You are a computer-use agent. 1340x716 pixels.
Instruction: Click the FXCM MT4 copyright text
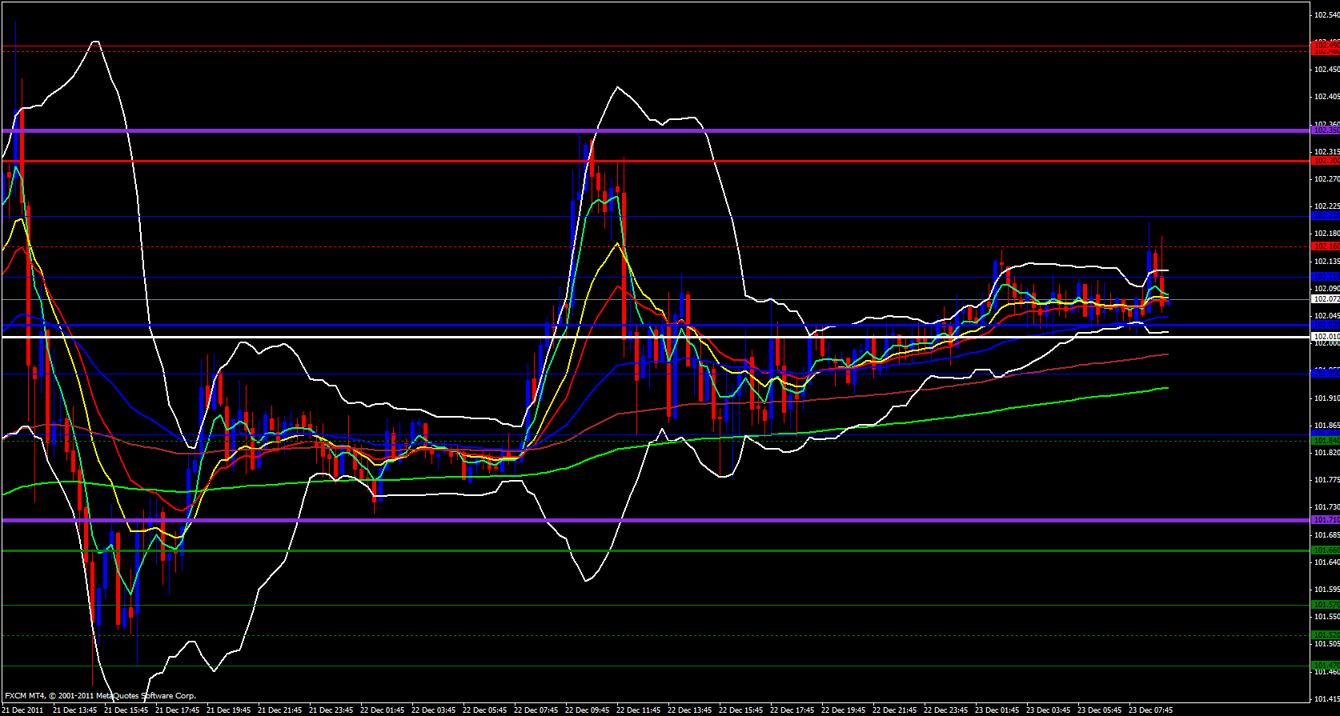click(100, 696)
